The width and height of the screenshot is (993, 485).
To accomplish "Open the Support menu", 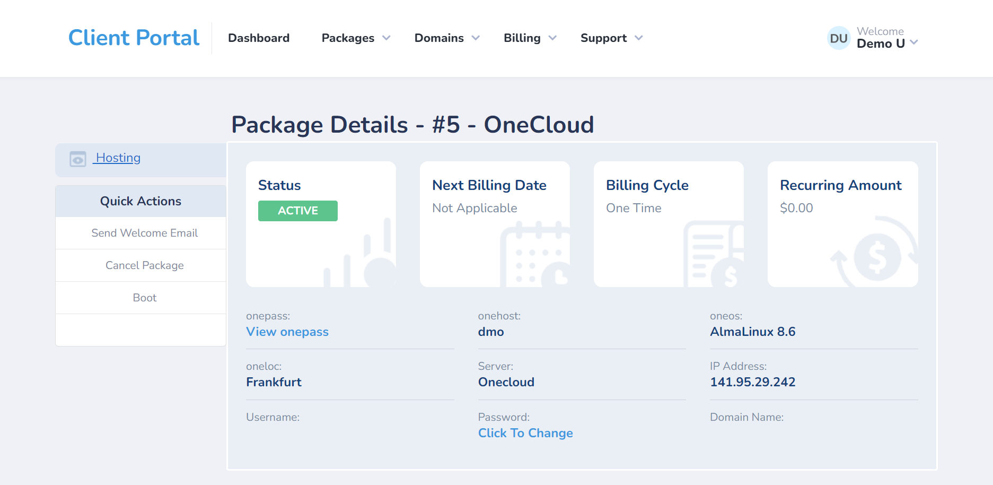I will [603, 38].
